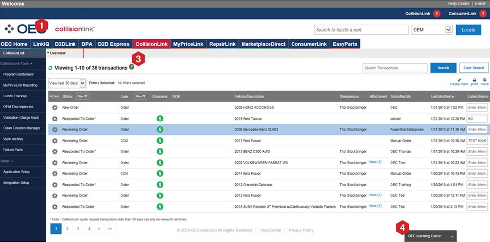Screen dimensions: 490x242
Task: Expand the CollisionLink Tools menu
Action: [16, 63]
